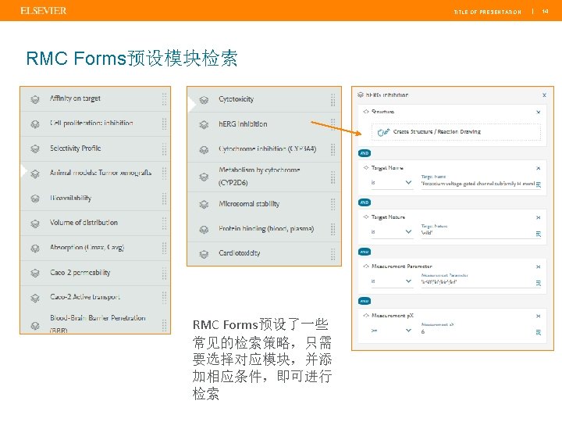
Task: Remove the Target Nature query block
Action: click(x=538, y=218)
